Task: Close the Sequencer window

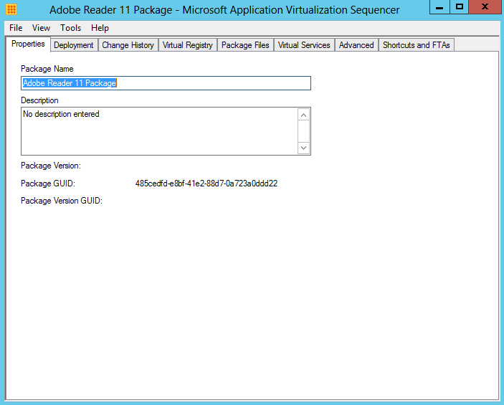Action: [485, 6]
